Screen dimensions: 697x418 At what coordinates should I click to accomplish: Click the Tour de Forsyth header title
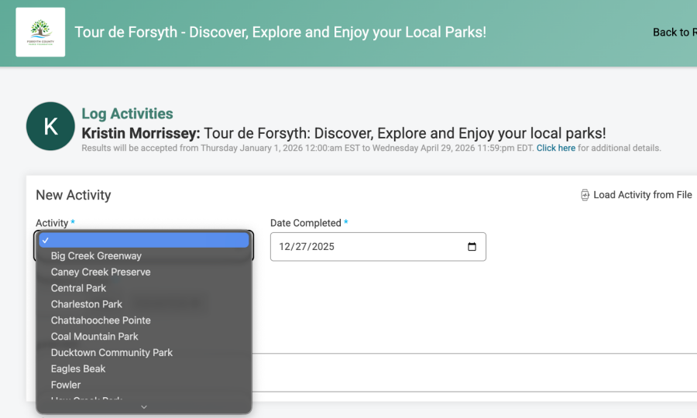tap(280, 33)
